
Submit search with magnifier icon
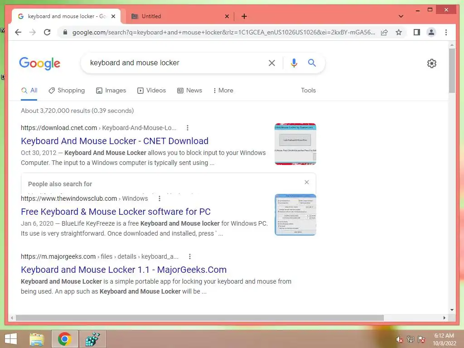click(312, 63)
